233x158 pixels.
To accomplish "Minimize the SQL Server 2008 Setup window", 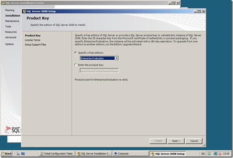I will [195, 11].
